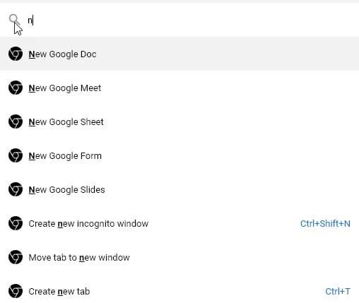Choose New Google Meet from results
Screen dimensions: 359x303
(x=179, y=88)
